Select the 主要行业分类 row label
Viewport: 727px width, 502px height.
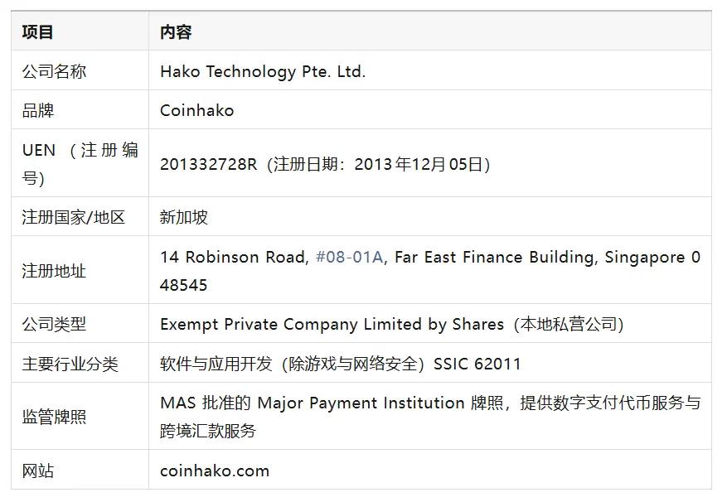coord(70,364)
